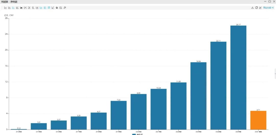Download the chart using the export icon
276x135 pixels.
252,8
